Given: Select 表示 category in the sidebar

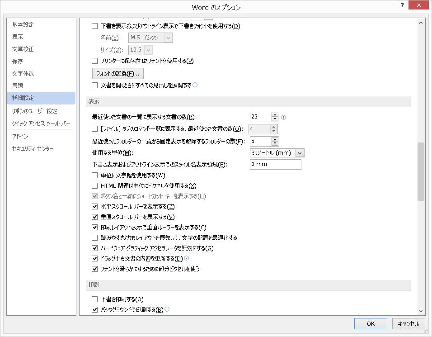Looking at the screenshot, I should tap(41, 37).
